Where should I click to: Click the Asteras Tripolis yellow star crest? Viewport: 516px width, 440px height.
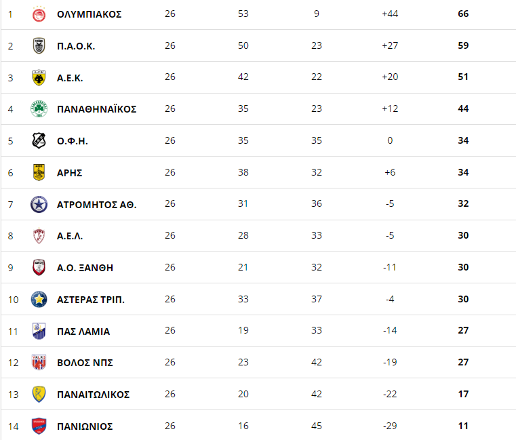point(39,299)
